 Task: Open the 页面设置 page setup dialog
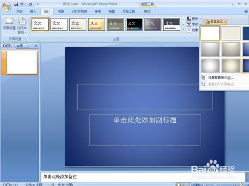9,24
